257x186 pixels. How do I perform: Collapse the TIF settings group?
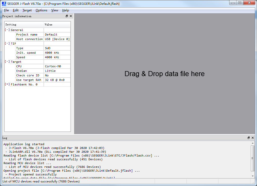click(7, 43)
